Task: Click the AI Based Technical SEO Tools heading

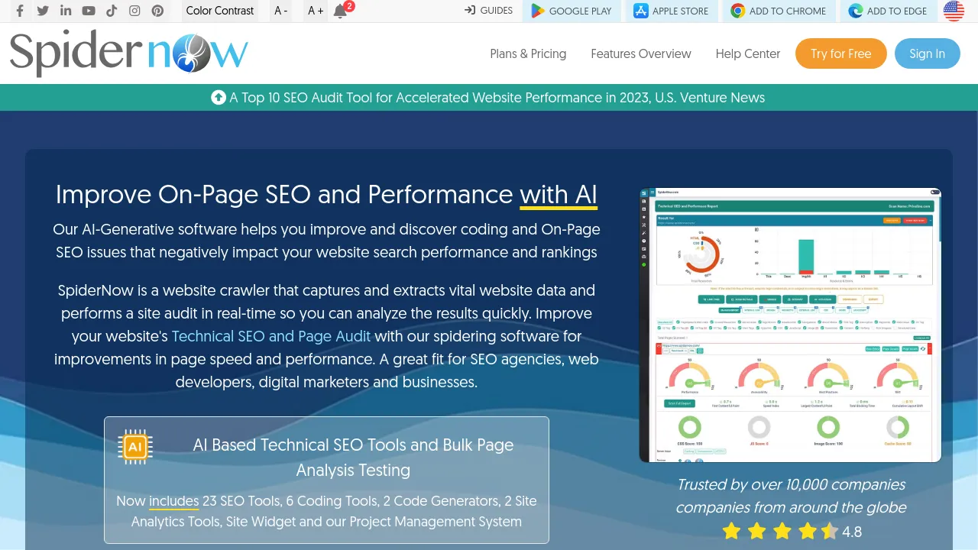Action: click(353, 457)
